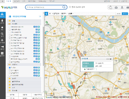Image resolution: width=129 pixels, height=99 pixels.
Task: Click the download icon on the 도시계획(도로) row
Action: [x=34, y=46]
